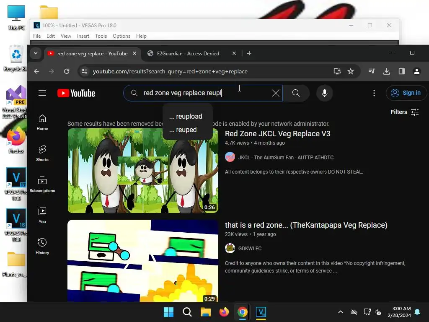This screenshot has height=322, width=429.
Task: Click in the YouTube search field
Action: pos(202,93)
